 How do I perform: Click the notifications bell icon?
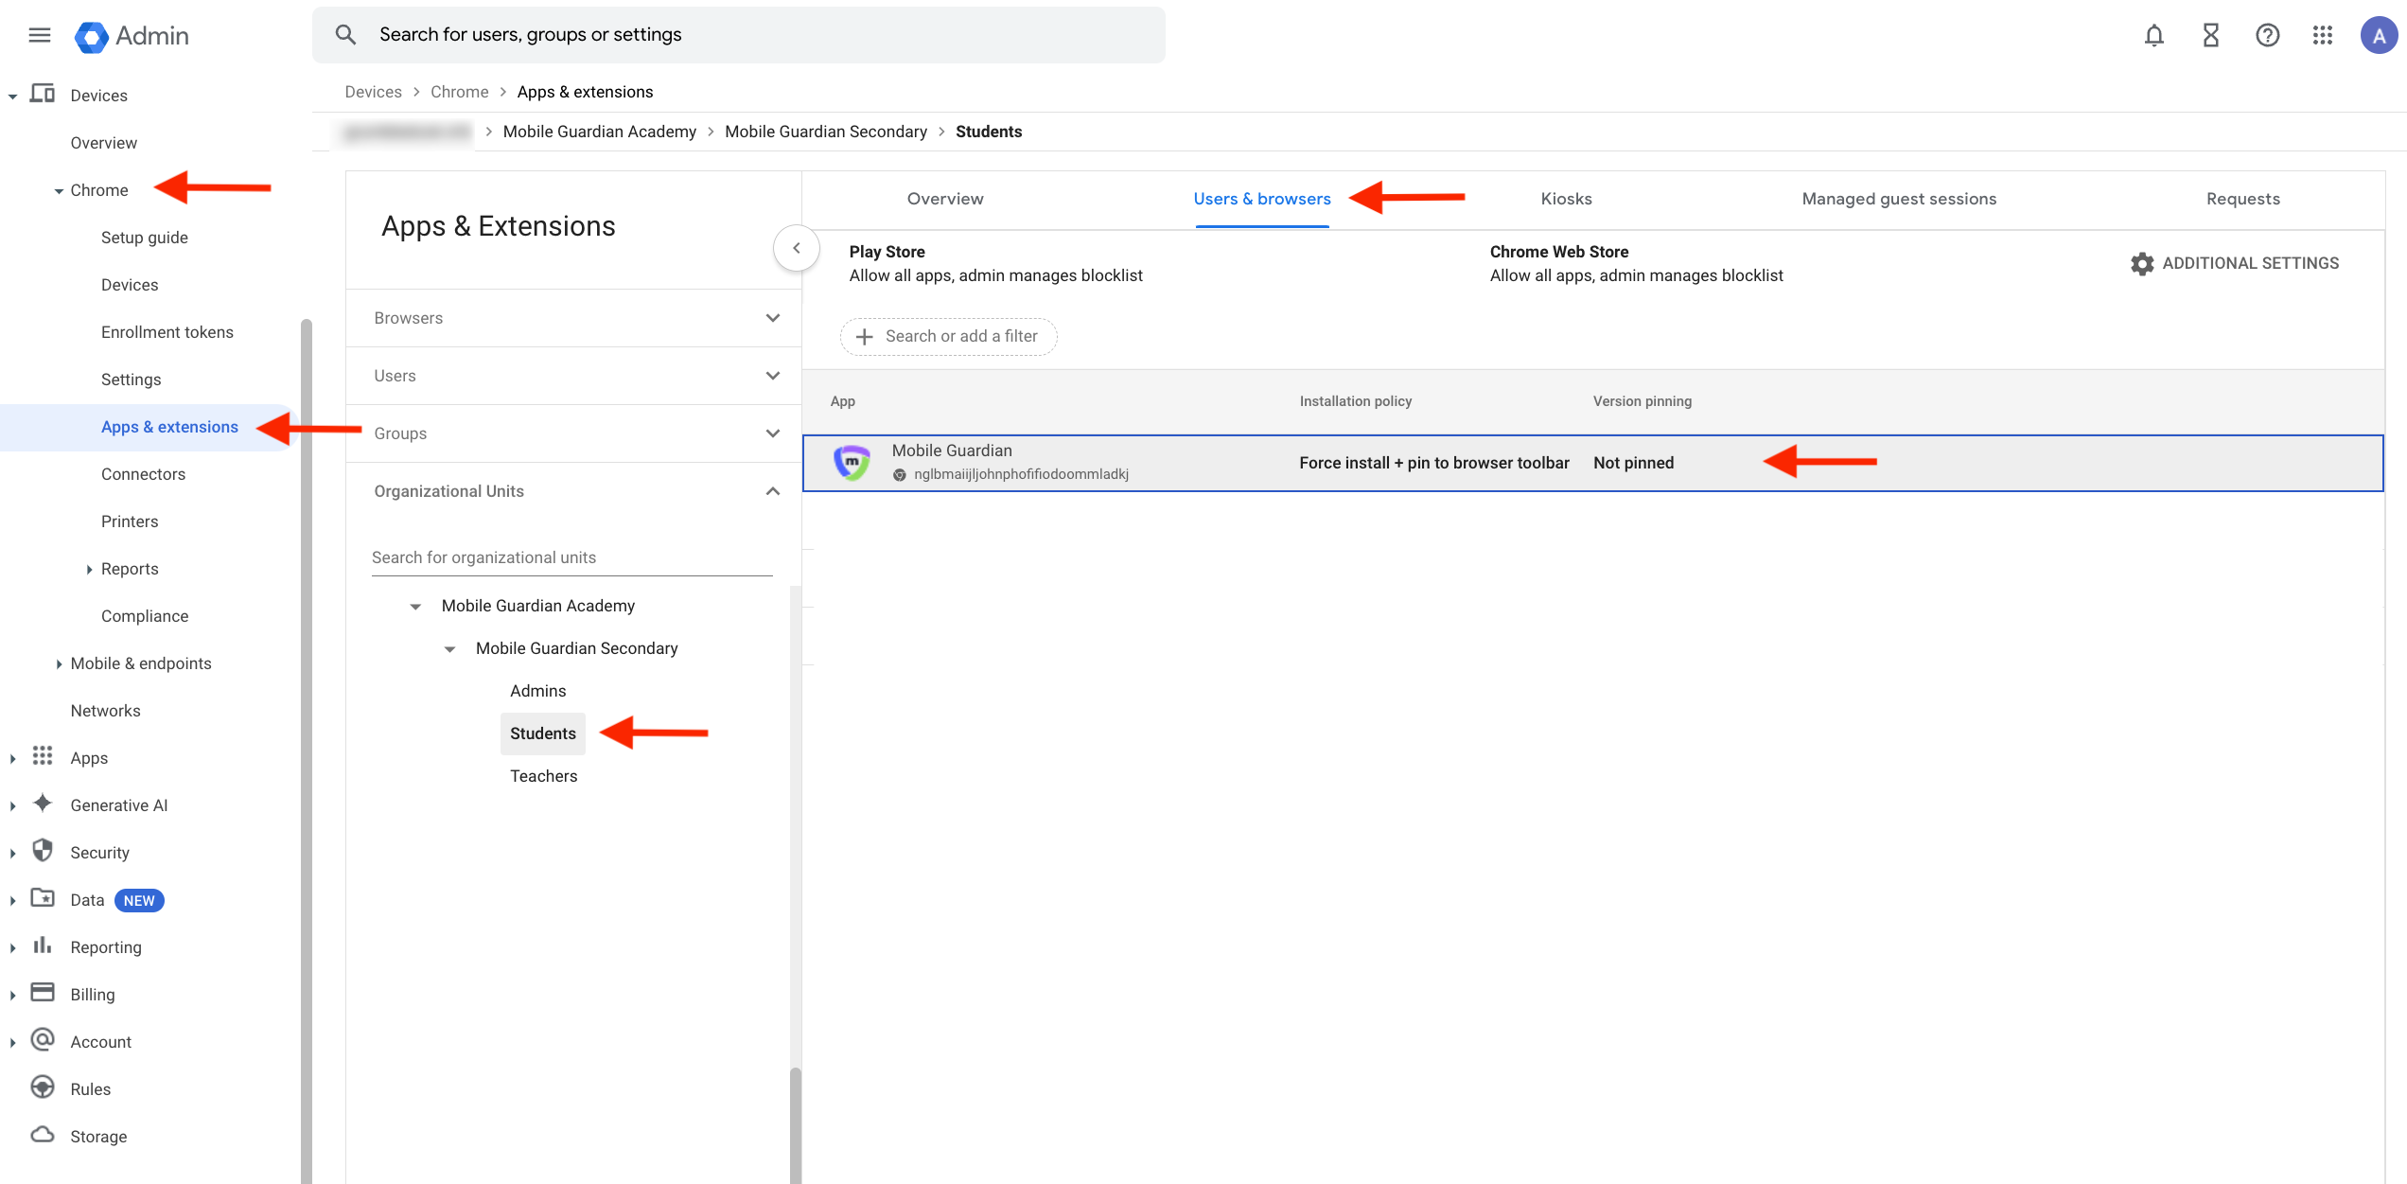(x=2153, y=36)
